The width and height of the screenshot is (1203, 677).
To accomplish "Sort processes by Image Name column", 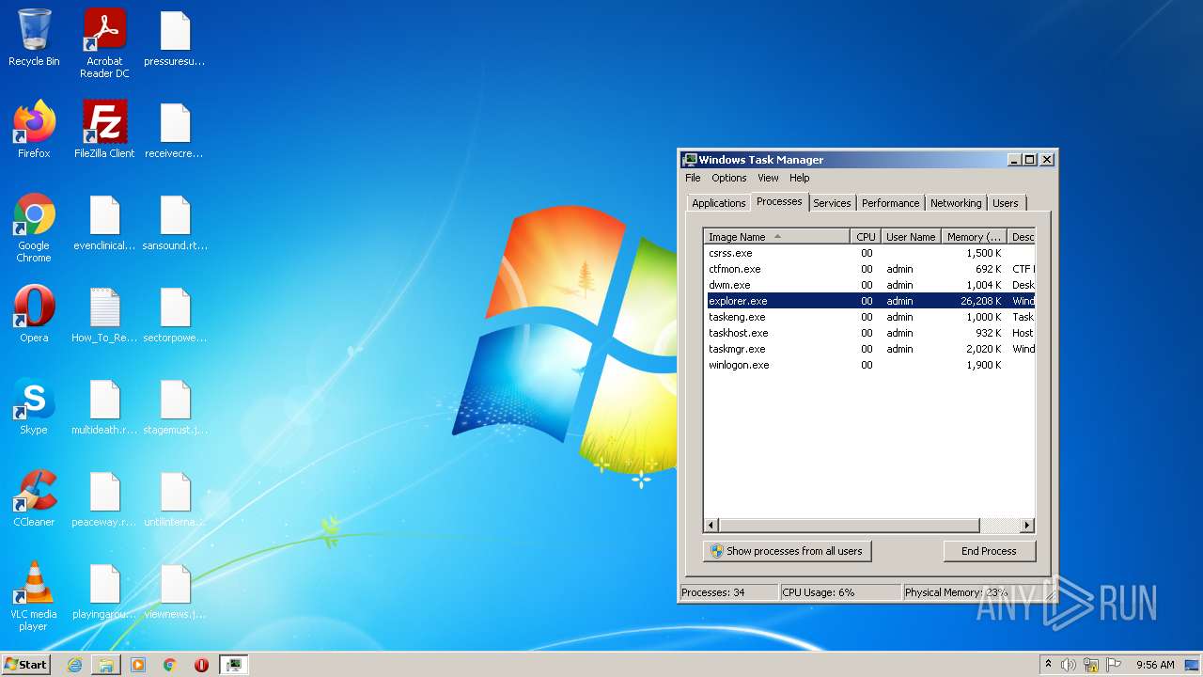I will click(x=776, y=237).
